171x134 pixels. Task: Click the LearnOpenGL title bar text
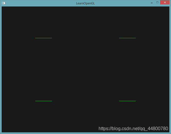point(85,3)
